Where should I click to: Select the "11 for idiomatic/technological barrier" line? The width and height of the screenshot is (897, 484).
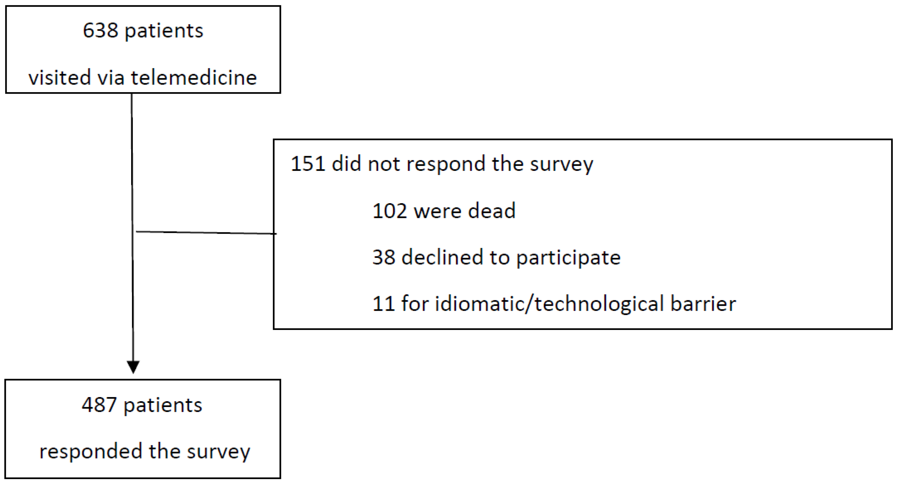click(554, 304)
